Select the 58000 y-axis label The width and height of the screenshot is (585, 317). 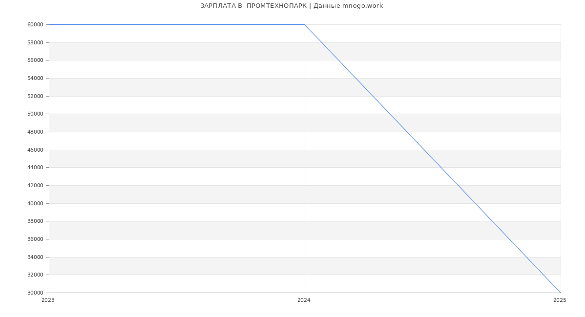pos(35,42)
